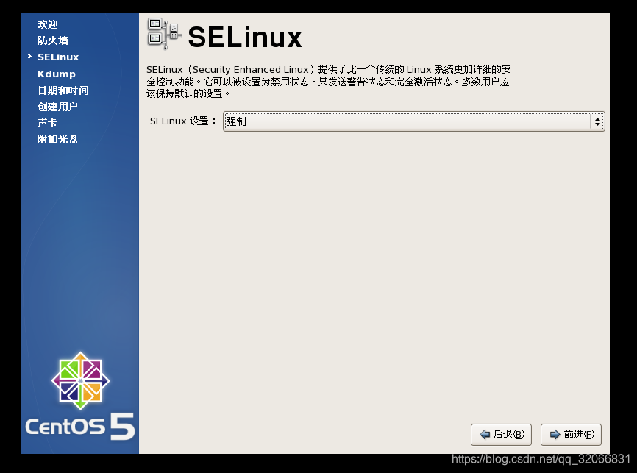Viewport: 637px width, 473px height.
Task: Select 防火墙 in the sidebar
Action: point(53,40)
